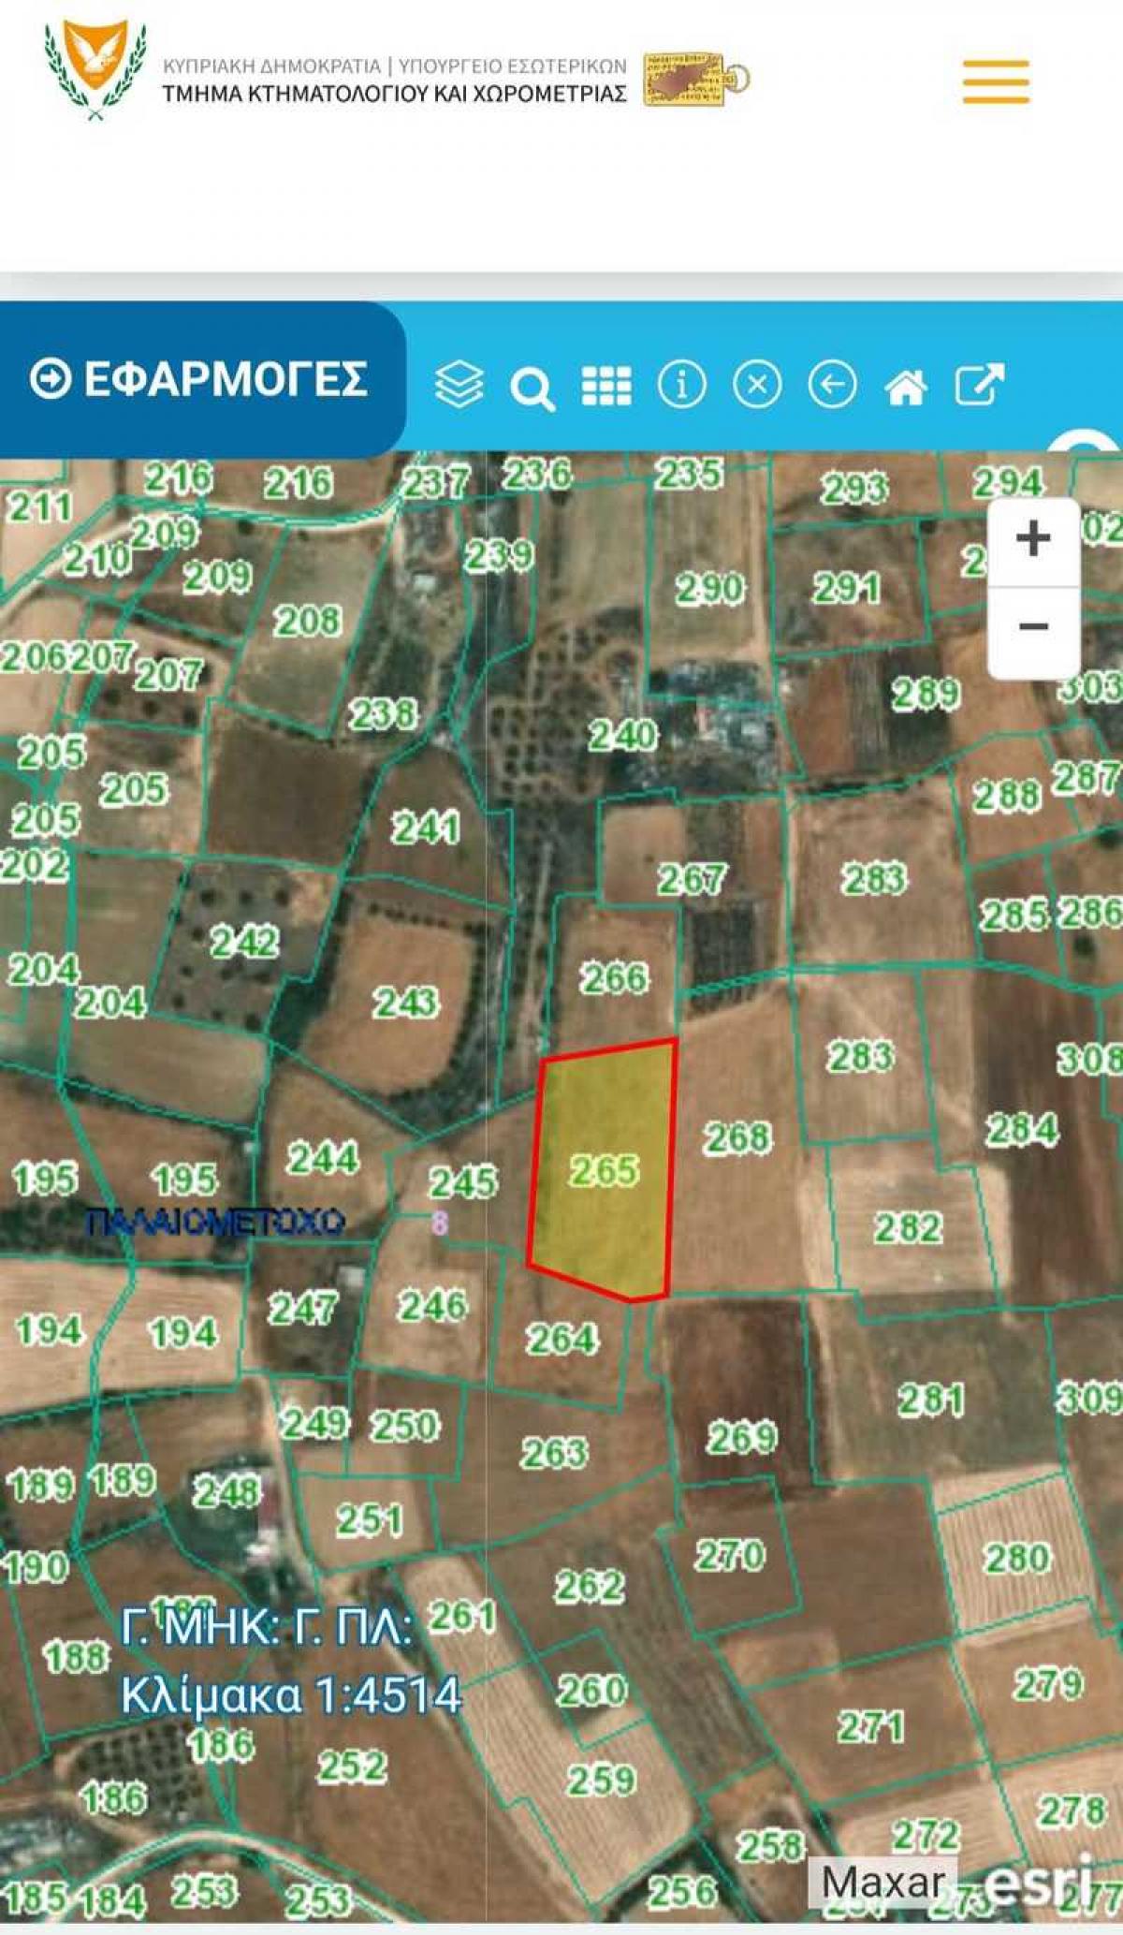Viewport: 1123px width, 1935px height.
Task: Click parcel label 248
Action: click(227, 1491)
